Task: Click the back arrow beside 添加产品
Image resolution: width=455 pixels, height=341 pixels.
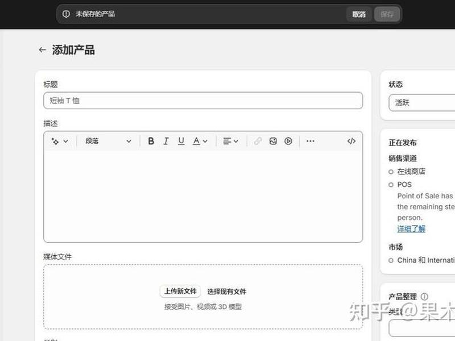Action: (x=42, y=50)
